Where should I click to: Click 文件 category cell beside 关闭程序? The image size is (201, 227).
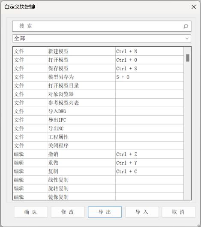pos(30,145)
